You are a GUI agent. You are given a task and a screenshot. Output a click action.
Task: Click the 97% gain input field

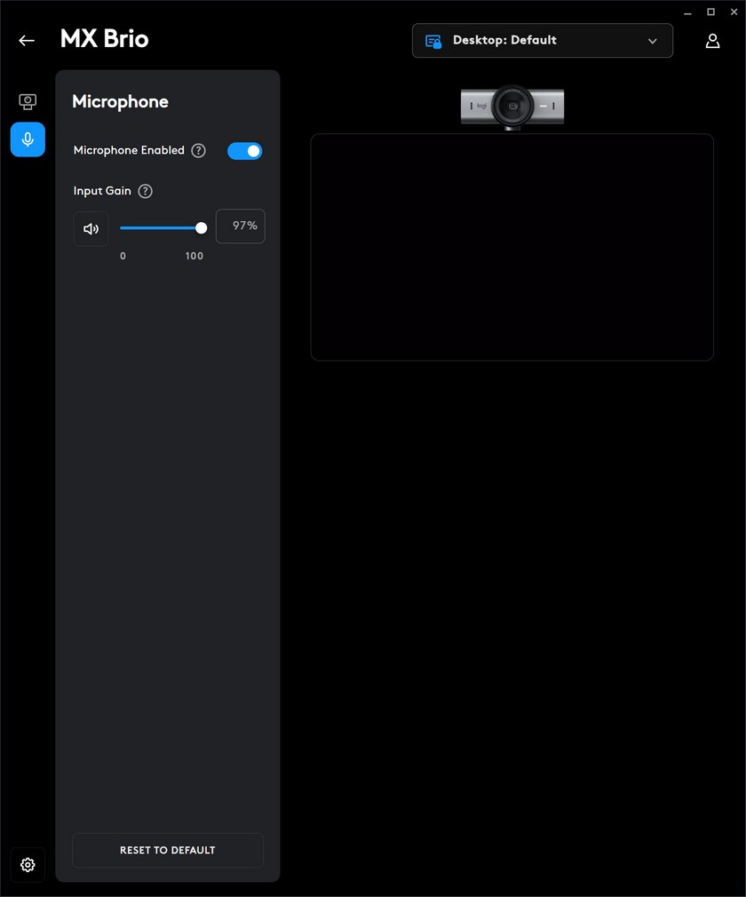coord(241,226)
